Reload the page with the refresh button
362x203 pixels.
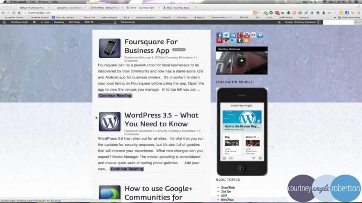click(14, 13)
